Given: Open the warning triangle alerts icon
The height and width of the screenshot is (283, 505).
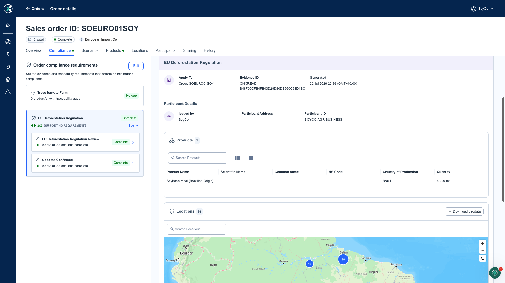Looking at the screenshot, I should click(x=8, y=92).
